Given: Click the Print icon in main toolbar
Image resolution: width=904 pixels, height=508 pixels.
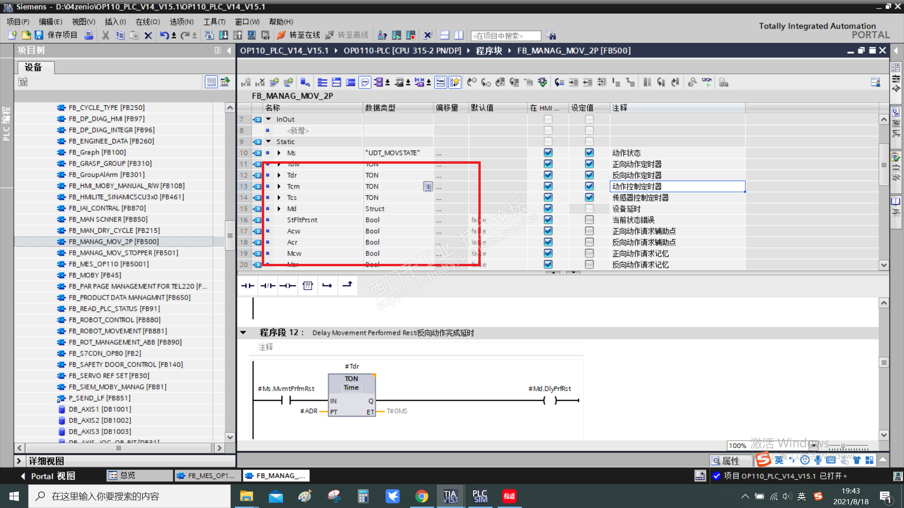Looking at the screenshot, I should [x=89, y=35].
